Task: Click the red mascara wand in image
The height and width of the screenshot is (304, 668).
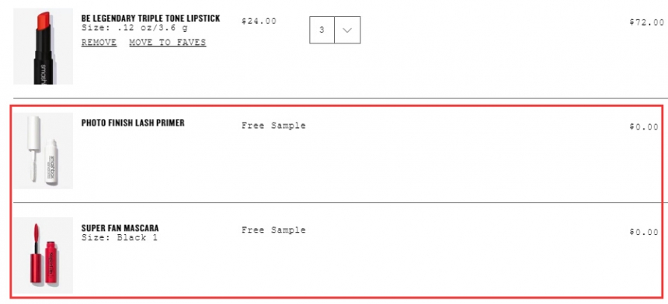Action: pos(35,253)
